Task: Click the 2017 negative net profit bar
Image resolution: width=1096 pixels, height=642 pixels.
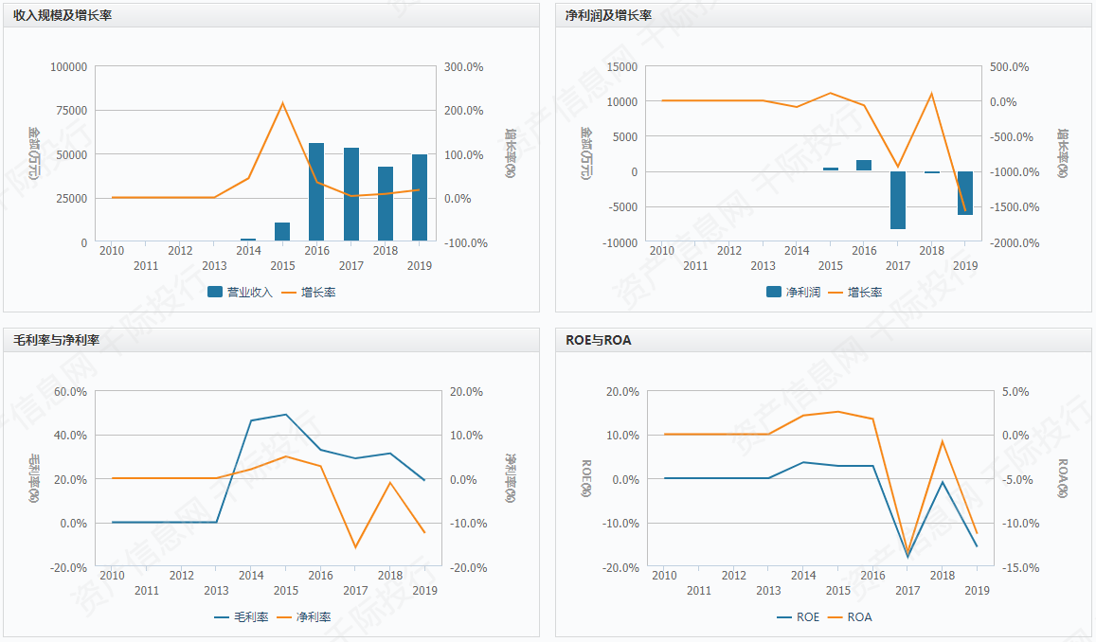Action: 898,200
